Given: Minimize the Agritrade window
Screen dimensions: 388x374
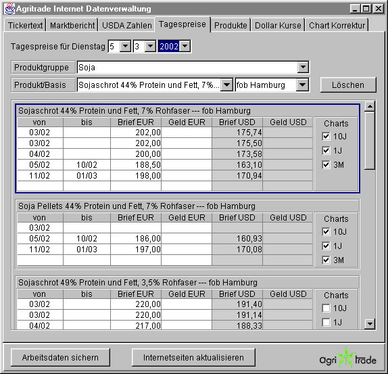Looking at the screenshot, I should [x=355, y=9].
